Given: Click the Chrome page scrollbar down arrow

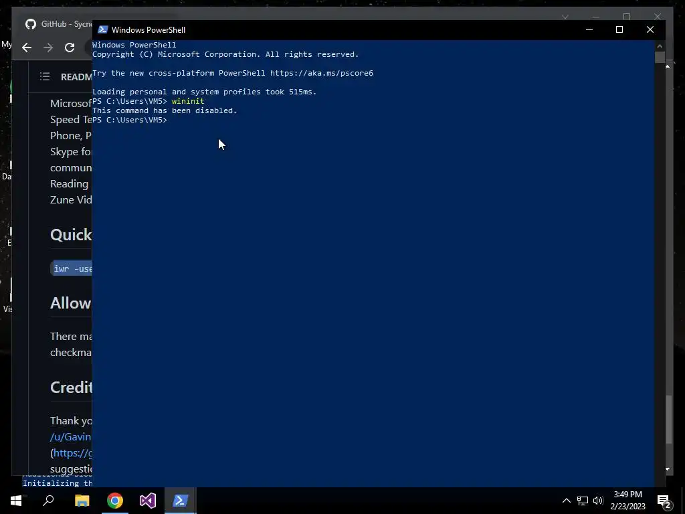Looking at the screenshot, I should click(668, 469).
